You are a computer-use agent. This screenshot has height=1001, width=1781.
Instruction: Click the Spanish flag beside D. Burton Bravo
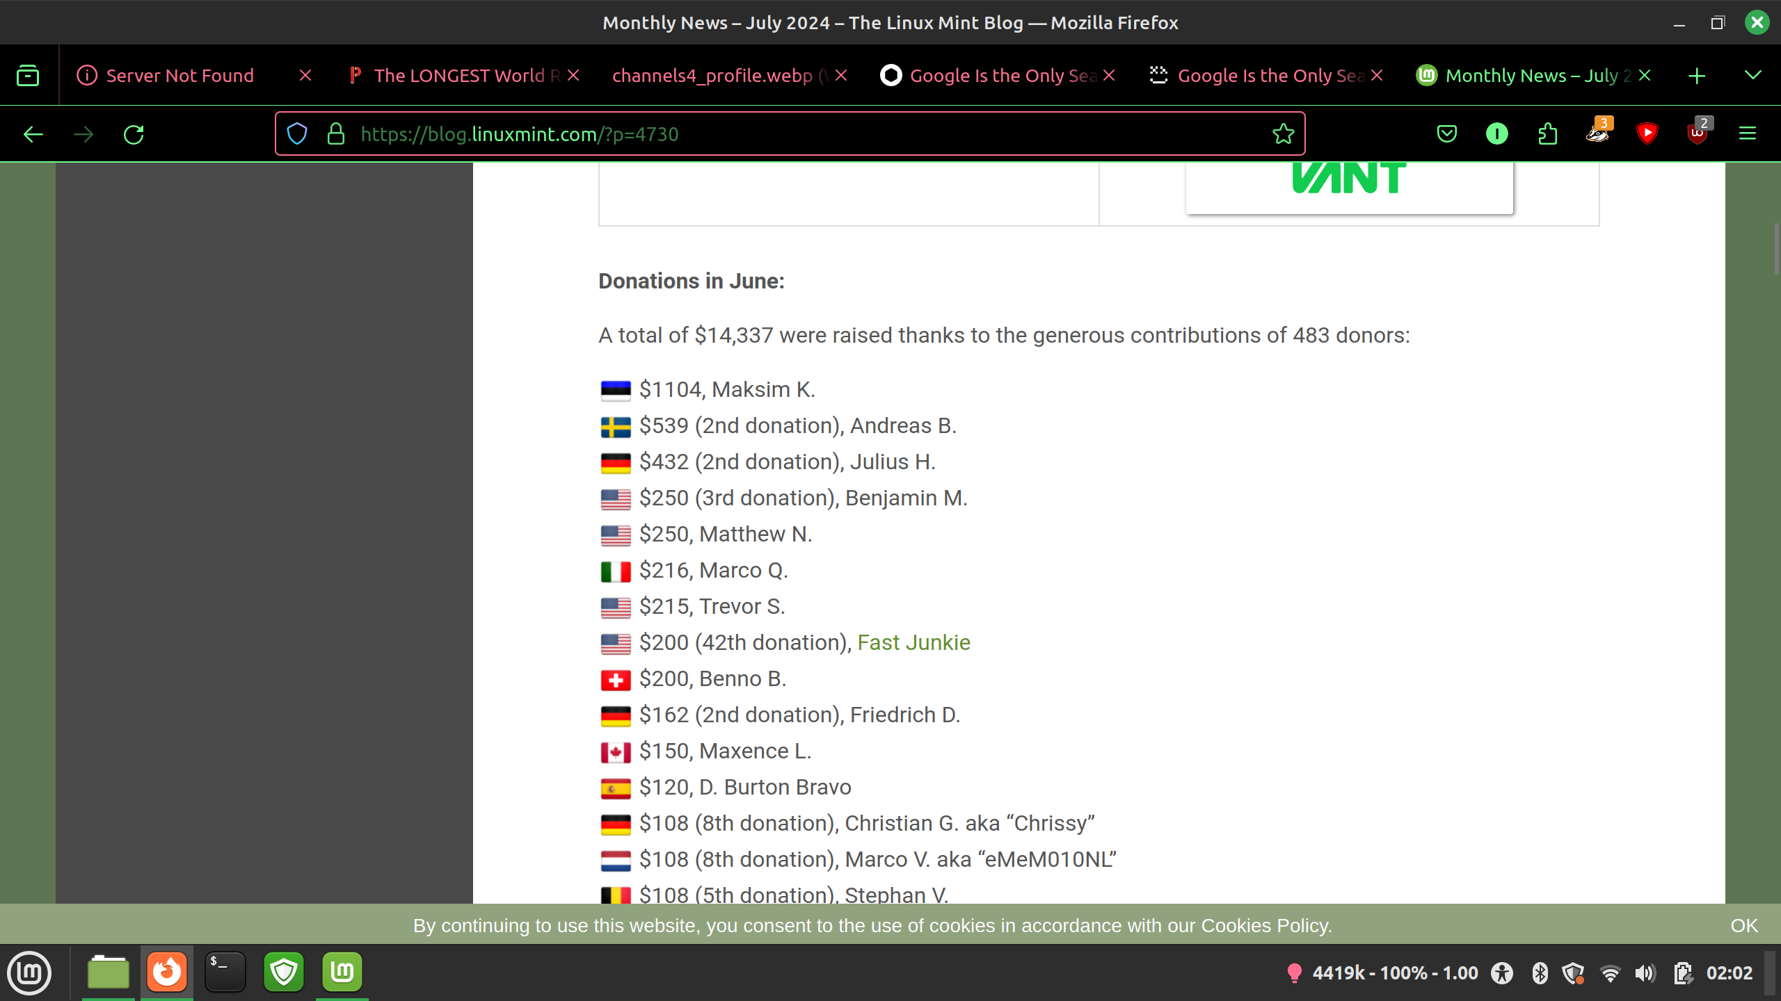click(616, 788)
